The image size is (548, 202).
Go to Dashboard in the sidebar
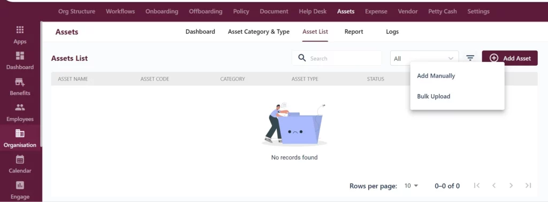click(20, 56)
